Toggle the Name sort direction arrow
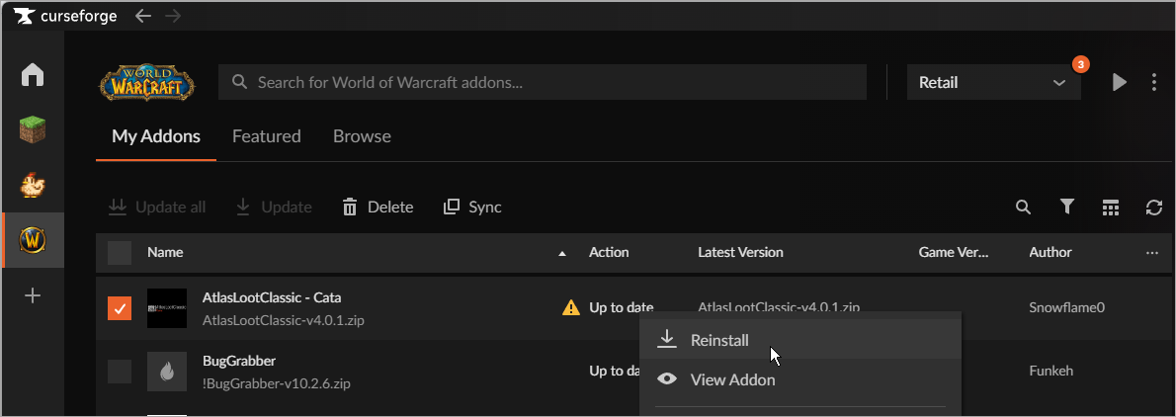This screenshot has width=1176, height=417. (562, 254)
